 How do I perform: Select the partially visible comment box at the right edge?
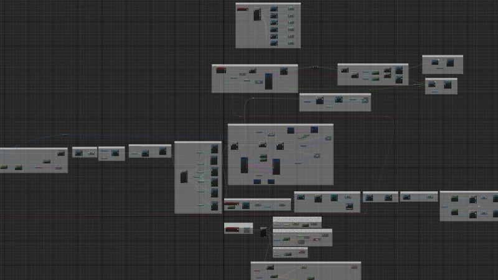[468, 193]
